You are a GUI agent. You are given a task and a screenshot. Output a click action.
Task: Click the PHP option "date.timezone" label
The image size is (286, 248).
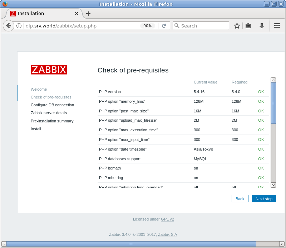click(123, 149)
